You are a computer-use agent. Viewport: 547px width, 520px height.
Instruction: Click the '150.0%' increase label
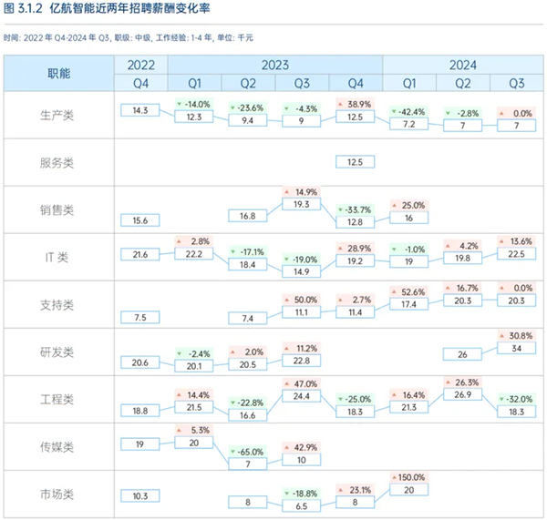coord(408,477)
